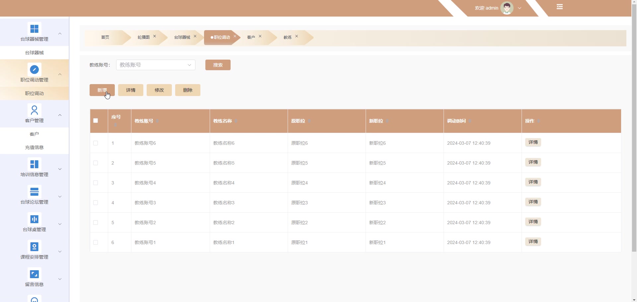Sort by 教练名称 column icon
The height and width of the screenshot is (302, 637).
point(236,121)
